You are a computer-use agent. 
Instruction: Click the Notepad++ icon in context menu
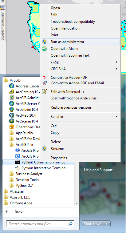coord(44,92)
